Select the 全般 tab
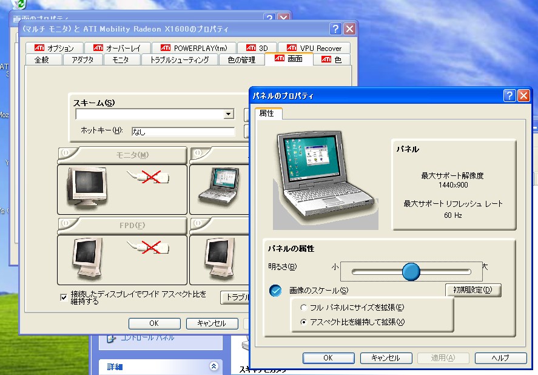The height and width of the screenshot is (375, 538). (x=42, y=59)
